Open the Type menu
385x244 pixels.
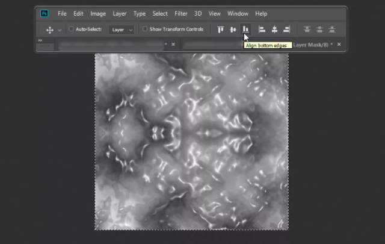click(x=140, y=14)
